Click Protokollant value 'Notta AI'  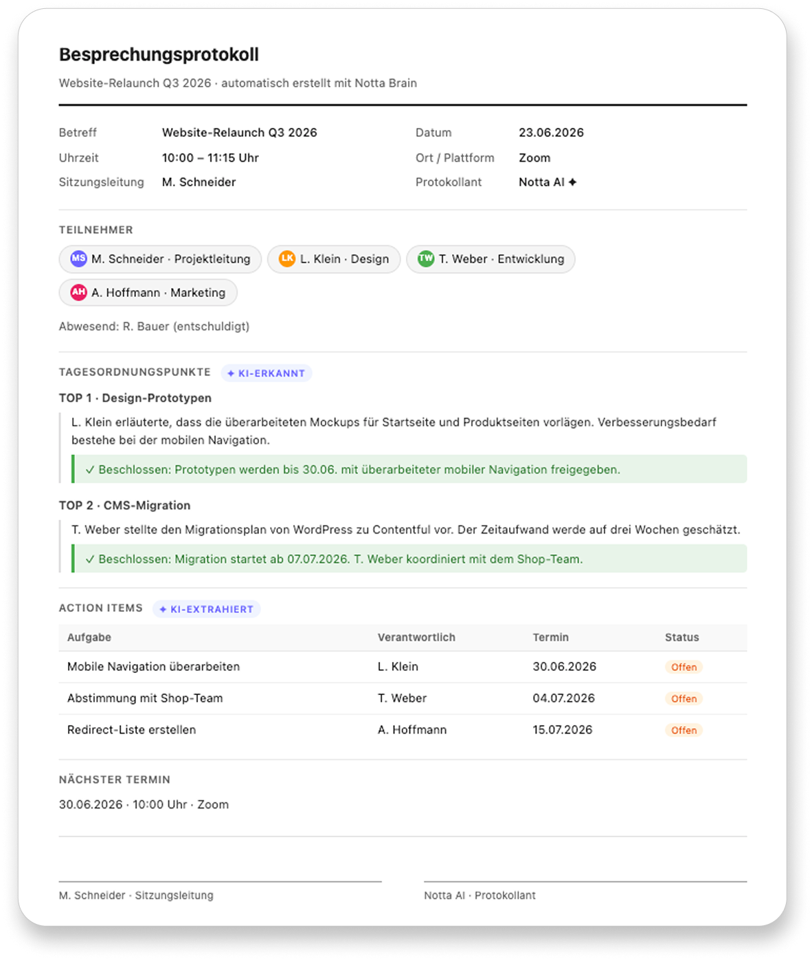tap(541, 182)
